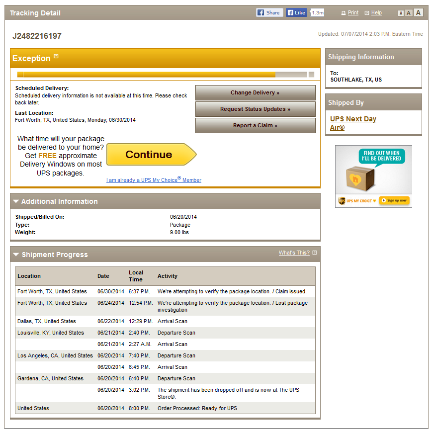Viewport: 433px width, 434px height.
Task: Click the What's This? link
Action: pyautogui.click(x=294, y=253)
